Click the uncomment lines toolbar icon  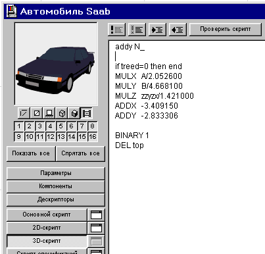pos(137,30)
